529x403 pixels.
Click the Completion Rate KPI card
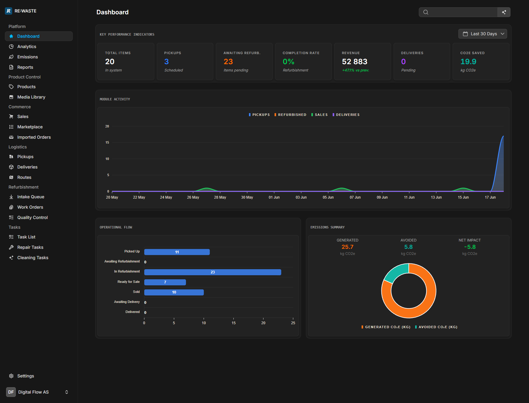pyautogui.click(x=303, y=61)
